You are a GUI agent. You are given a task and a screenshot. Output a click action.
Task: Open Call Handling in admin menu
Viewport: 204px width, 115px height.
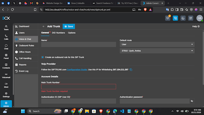(26, 58)
